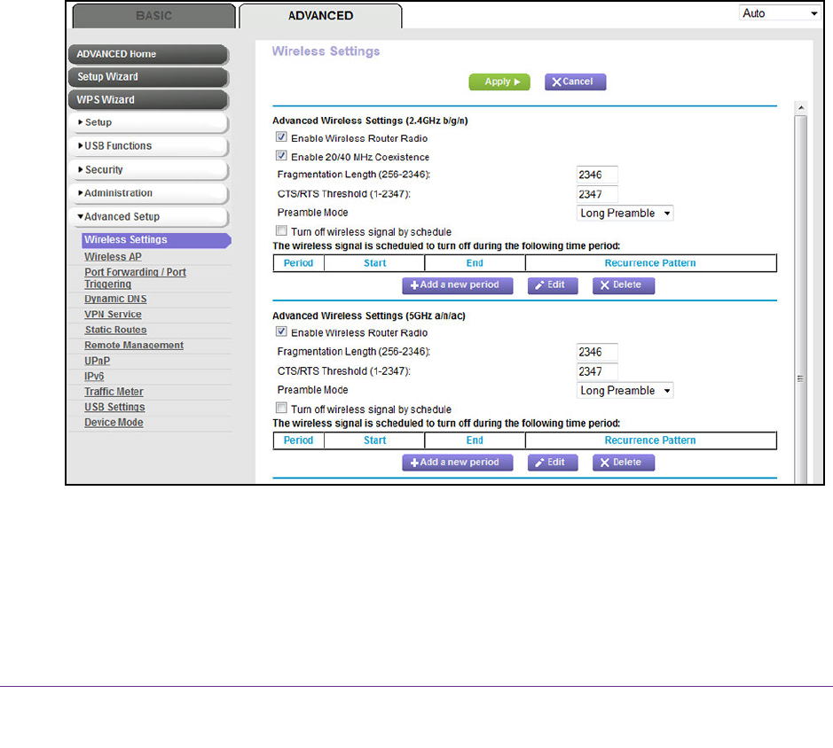The height and width of the screenshot is (748, 833).
Task: Toggle 2.4GHz Enable Wireless Router Radio
Action: point(281,137)
